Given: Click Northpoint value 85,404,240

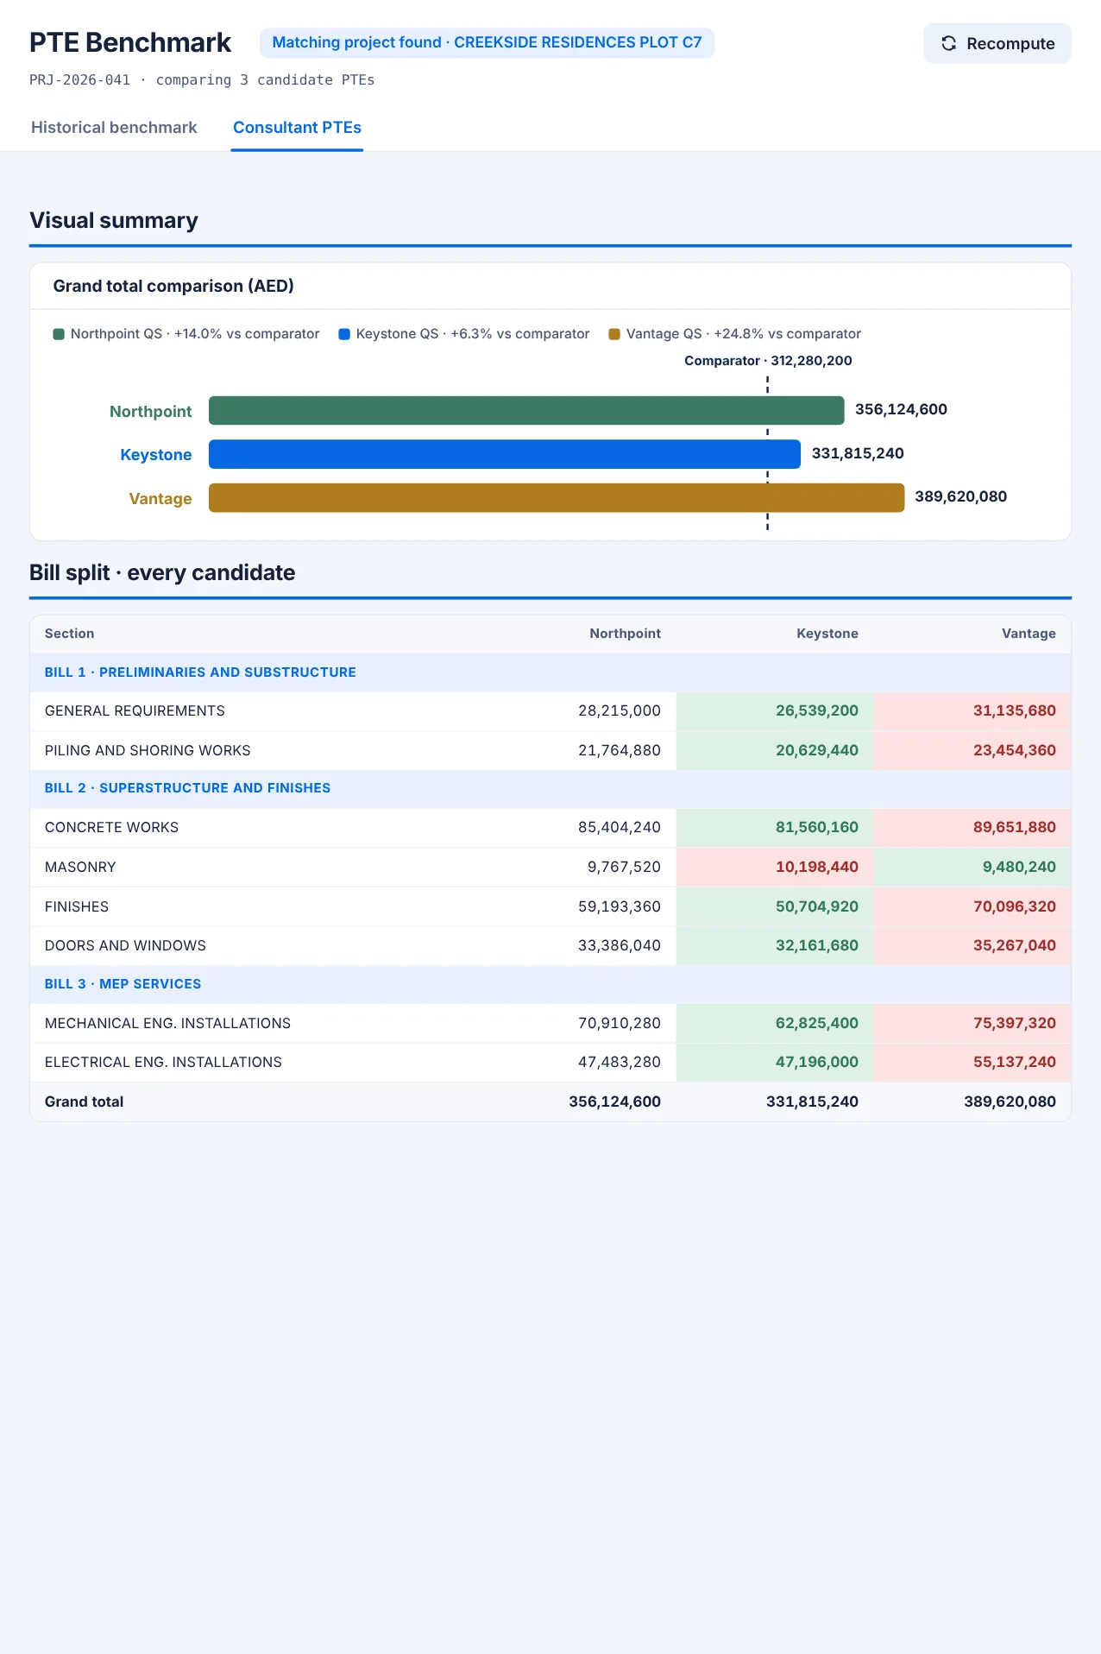Looking at the screenshot, I should pyautogui.click(x=620, y=828).
